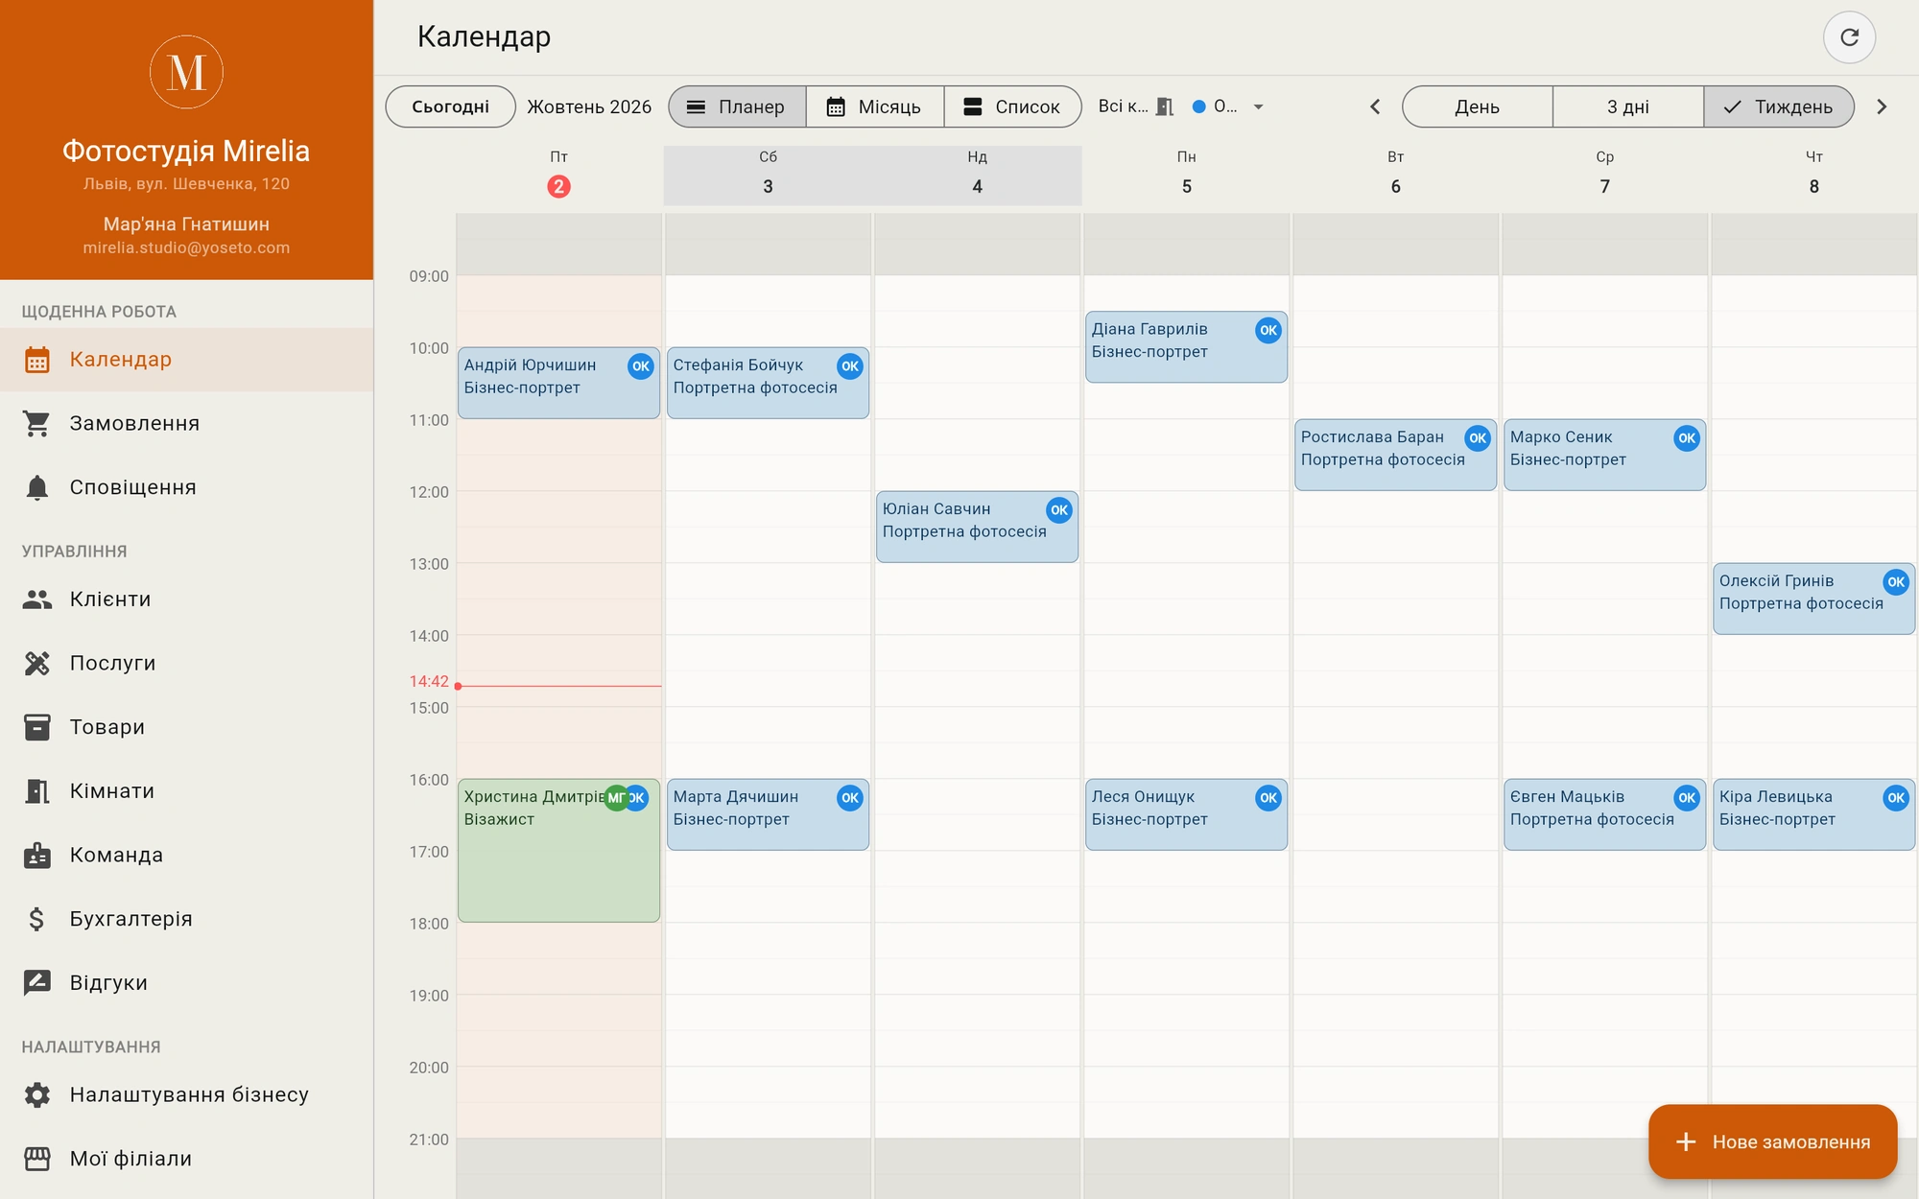The width and height of the screenshot is (1919, 1199).
Task: Switch to 3 дні view
Action: (x=1628, y=106)
